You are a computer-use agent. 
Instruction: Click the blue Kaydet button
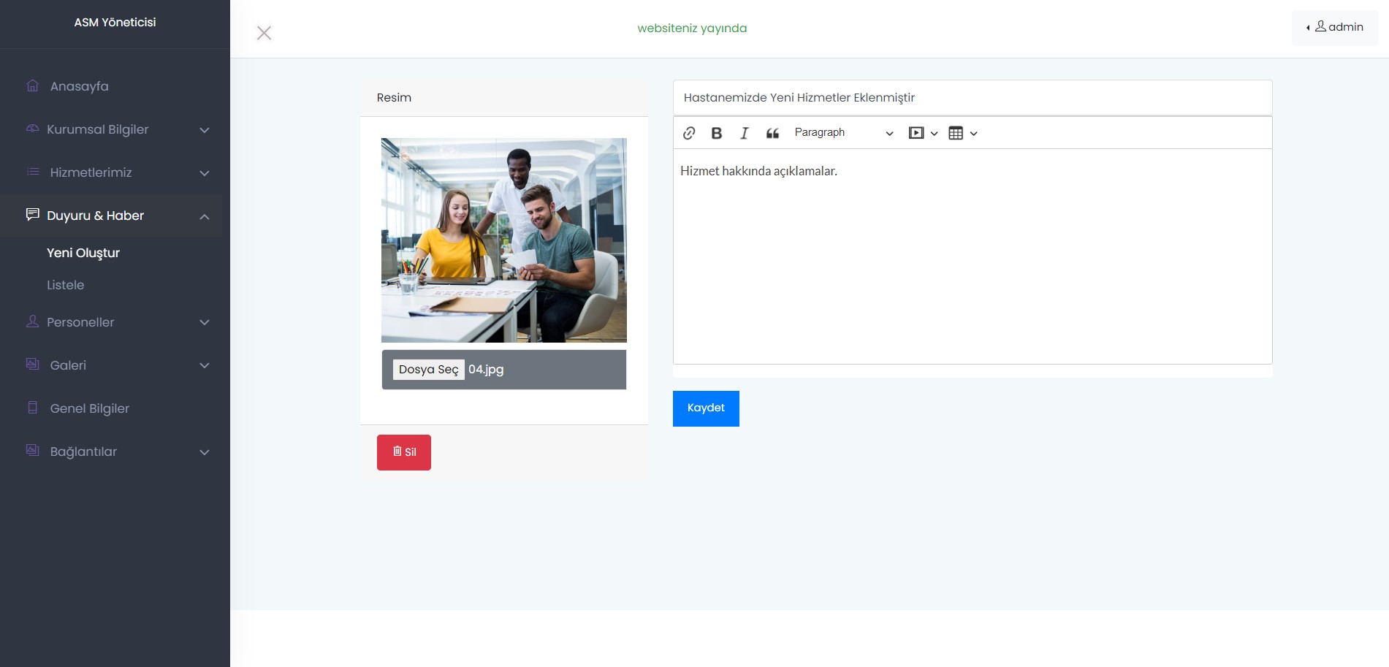click(706, 408)
